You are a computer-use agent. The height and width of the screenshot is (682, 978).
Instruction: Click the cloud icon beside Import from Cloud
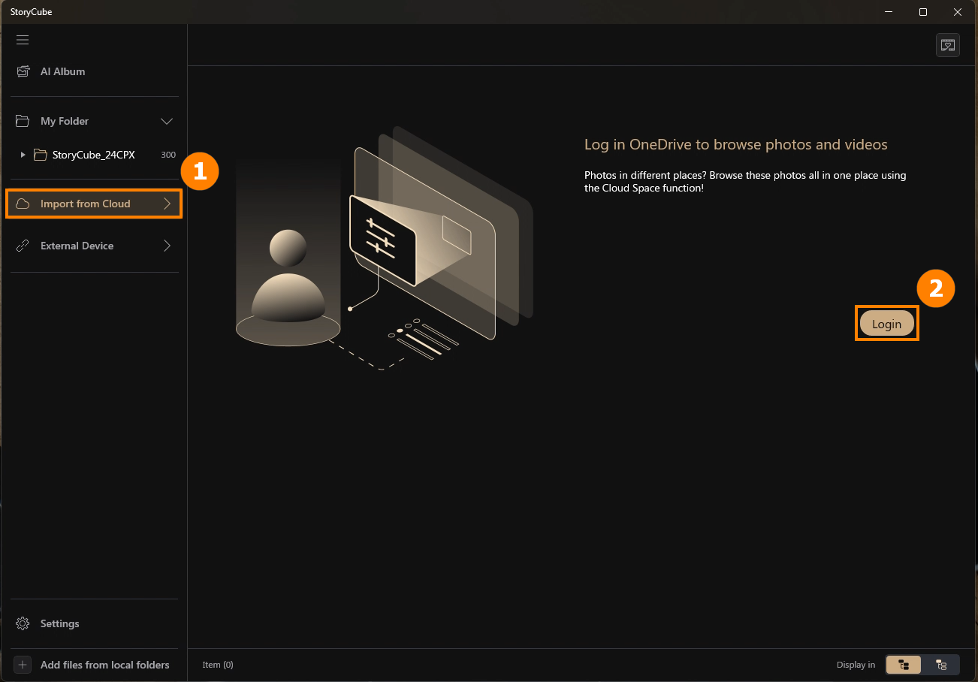tap(23, 204)
